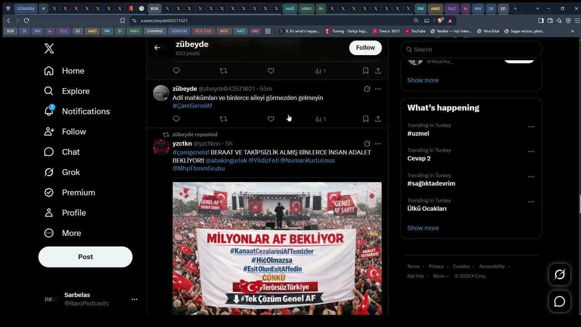
Task: Ask Grok about yzctkn's post
Action: (x=367, y=144)
